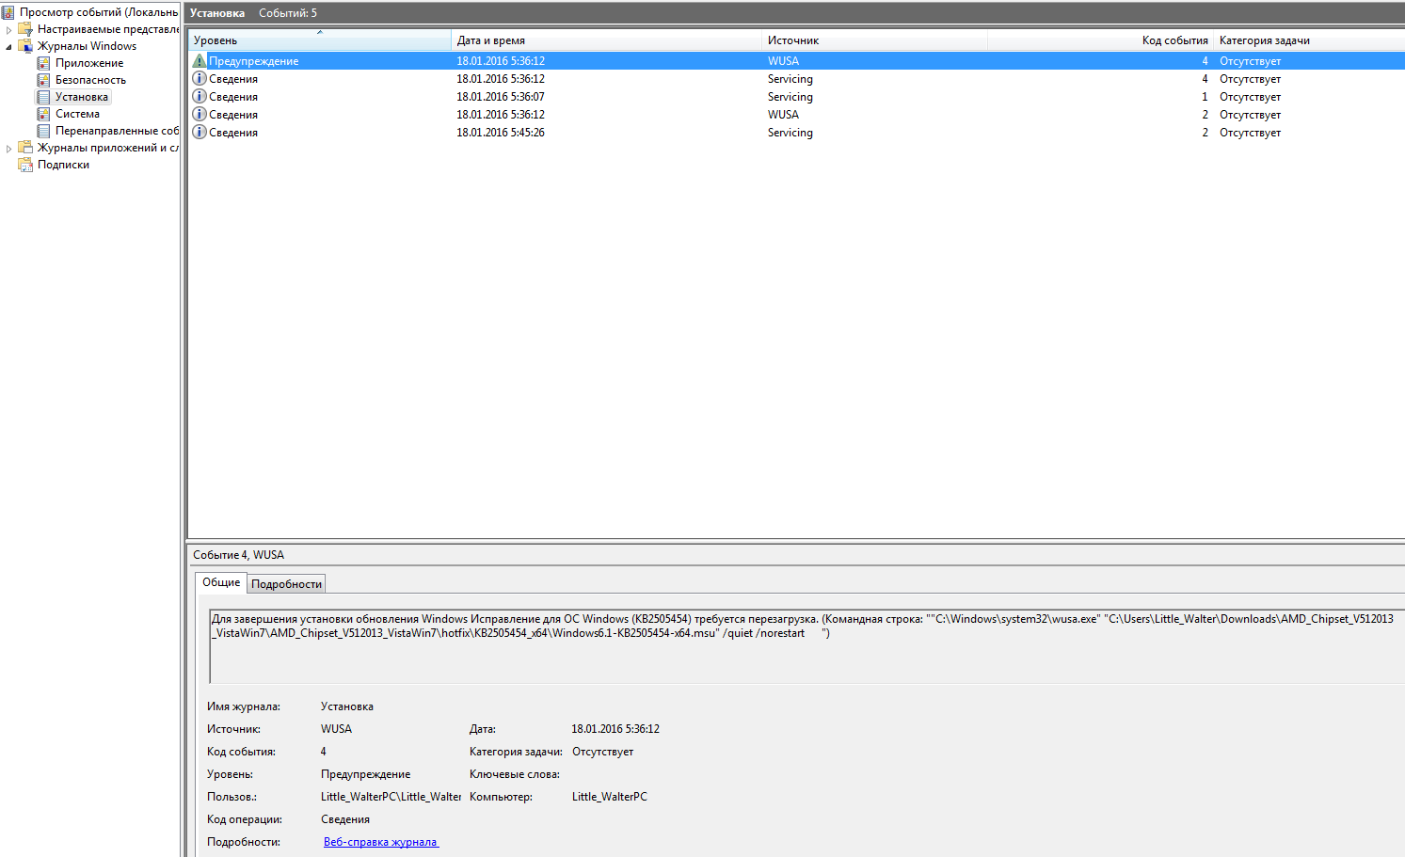
Task: Select the 'Приложение' log icon
Action: point(43,63)
